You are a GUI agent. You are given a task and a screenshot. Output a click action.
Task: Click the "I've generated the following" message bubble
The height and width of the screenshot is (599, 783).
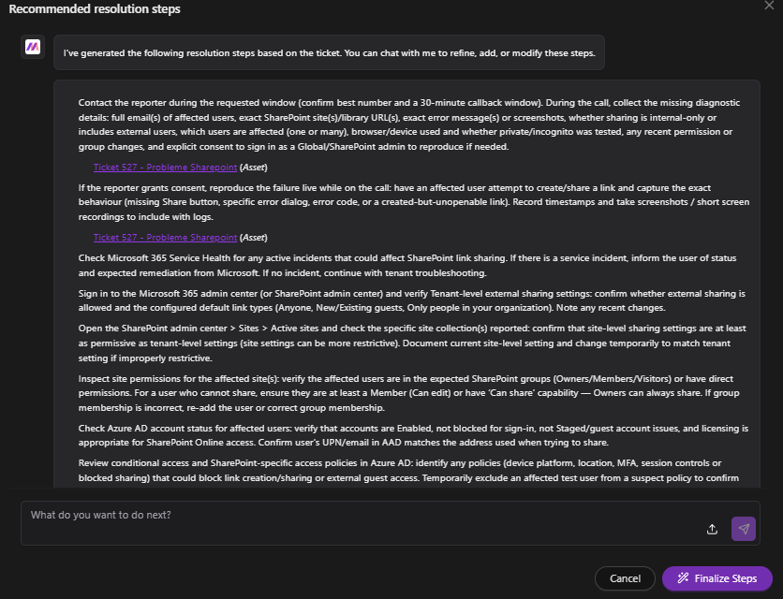(x=329, y=53)
